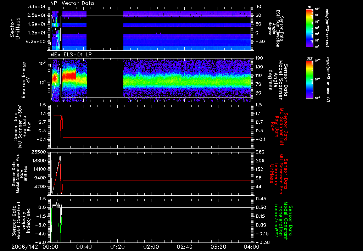363x251 pixels.
Task: Click the '18800' scanner position tick
Action: pos(39,161)
